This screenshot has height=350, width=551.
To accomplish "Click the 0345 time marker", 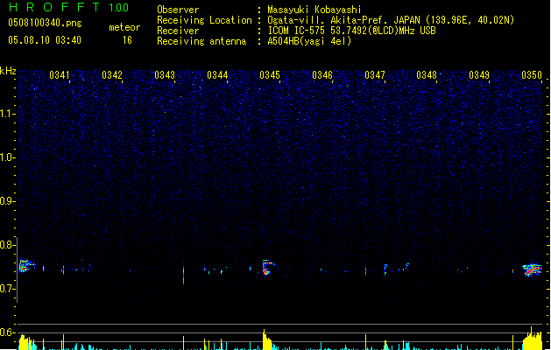I will click(x=270, y=75).
